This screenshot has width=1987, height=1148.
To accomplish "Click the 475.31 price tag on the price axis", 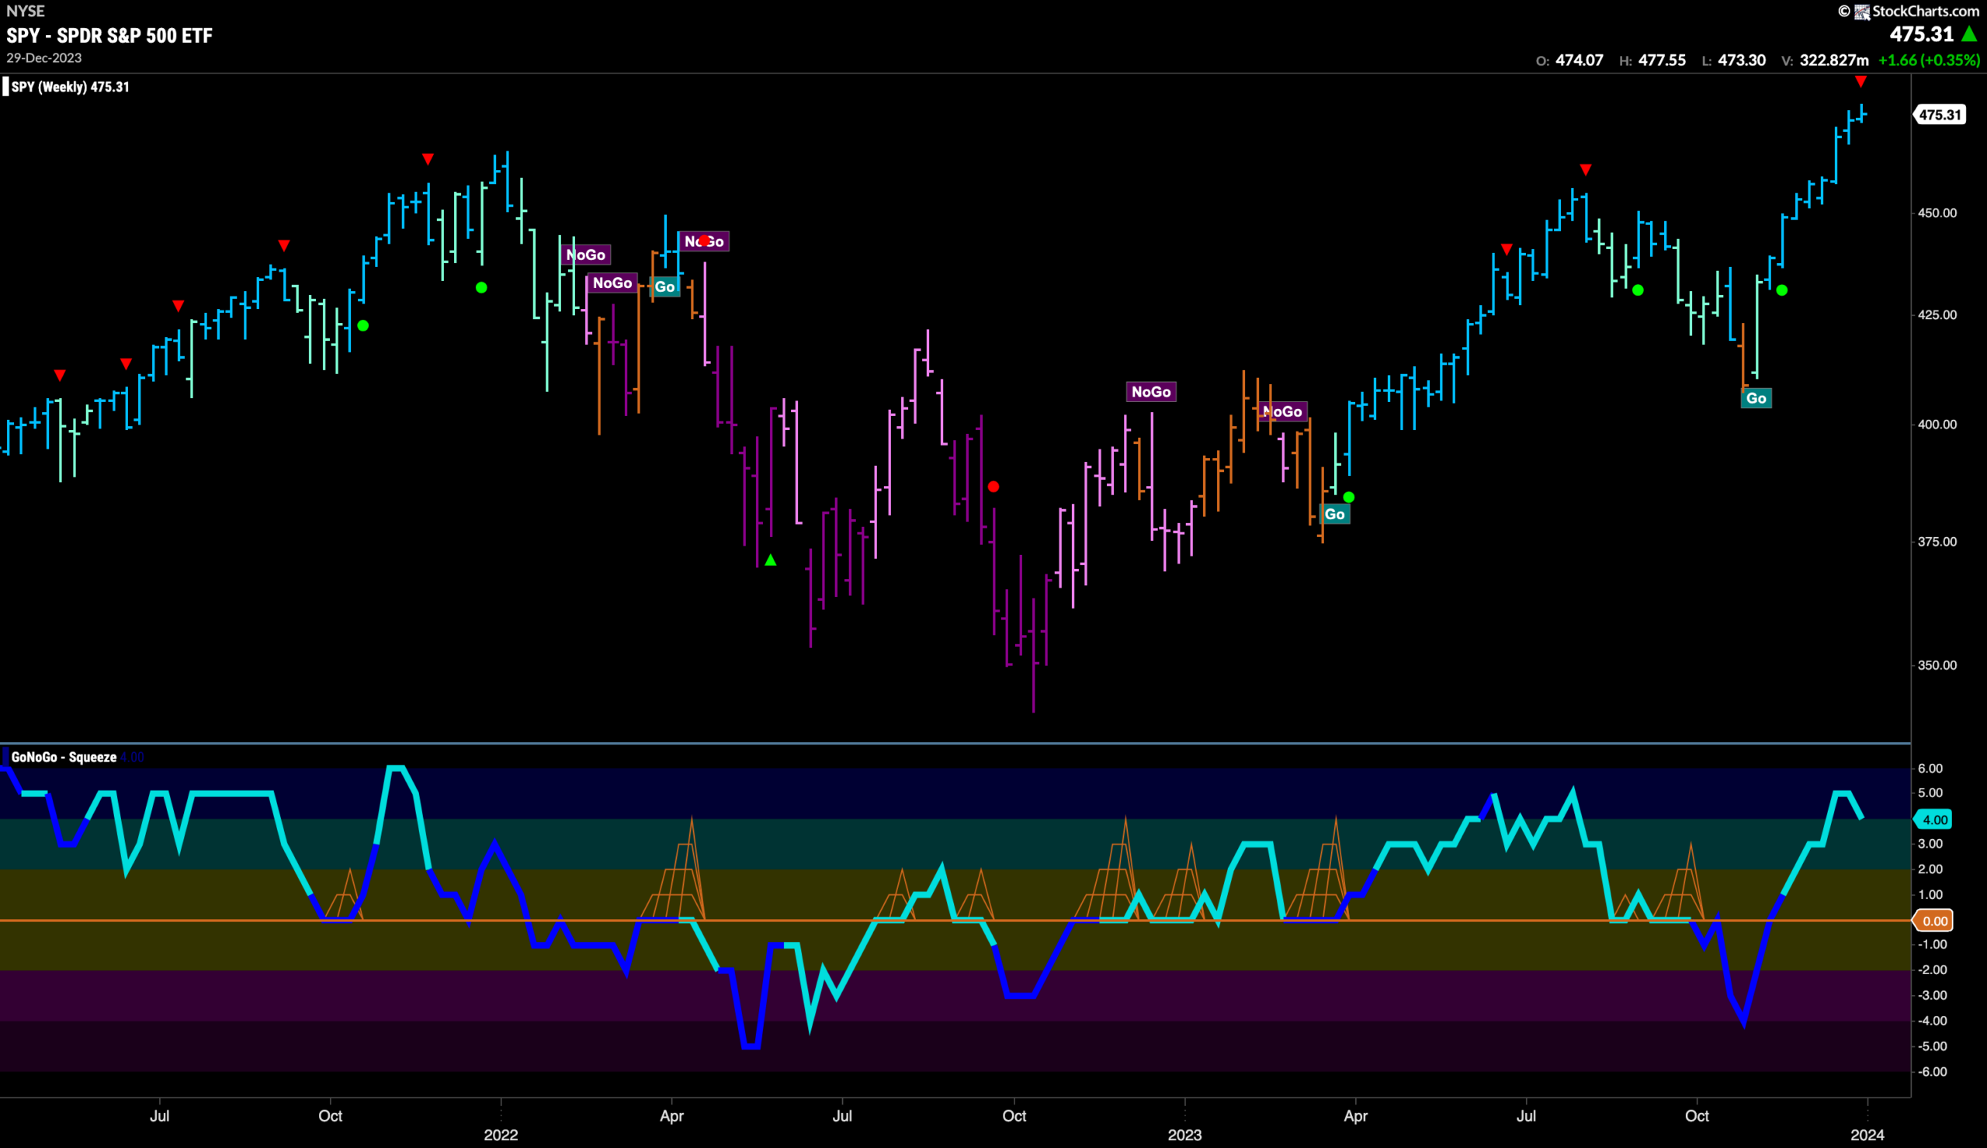I will click(1939, 115).
